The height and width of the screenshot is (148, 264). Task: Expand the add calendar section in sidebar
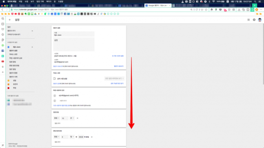pyautogui.click(x=32, y=31)
